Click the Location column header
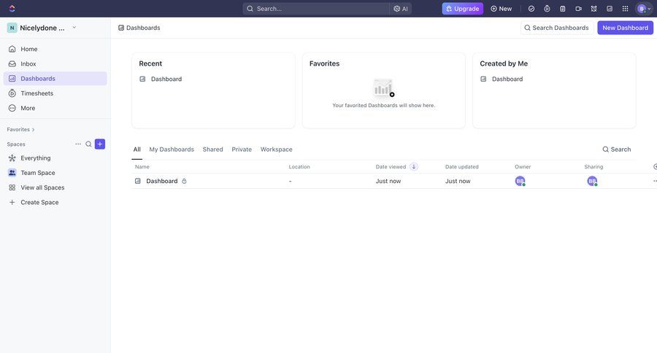Image resolution: width=657 pixels, height=353 pixels. (299, 167)
